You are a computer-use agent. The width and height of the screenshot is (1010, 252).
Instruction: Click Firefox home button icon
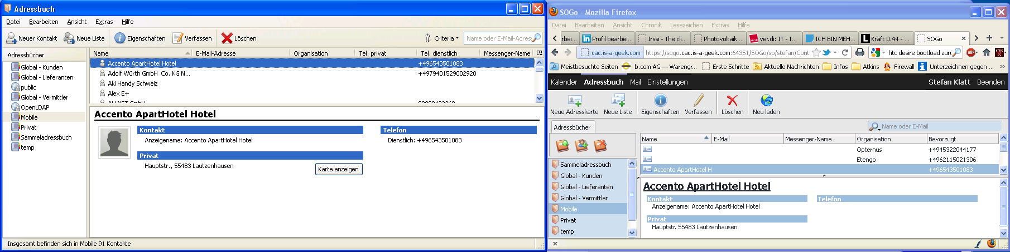point(986,52)
